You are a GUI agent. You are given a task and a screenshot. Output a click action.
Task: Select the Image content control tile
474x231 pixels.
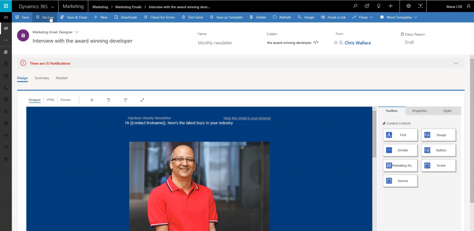[438, 135]
